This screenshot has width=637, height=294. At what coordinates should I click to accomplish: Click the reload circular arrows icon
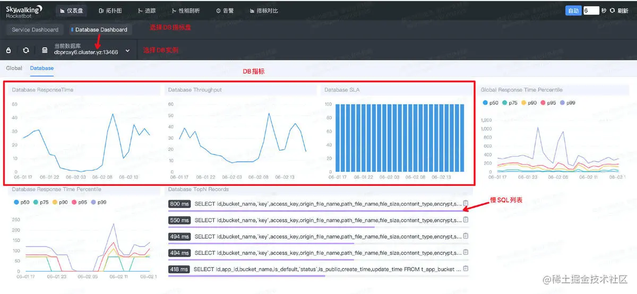(25, 50)
